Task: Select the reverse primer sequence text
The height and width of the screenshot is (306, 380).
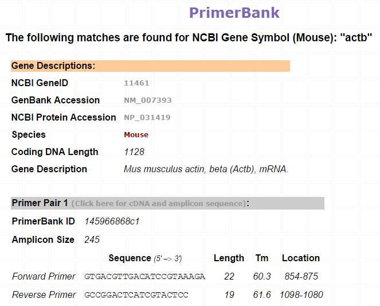Action: click(x=136, y=295)
